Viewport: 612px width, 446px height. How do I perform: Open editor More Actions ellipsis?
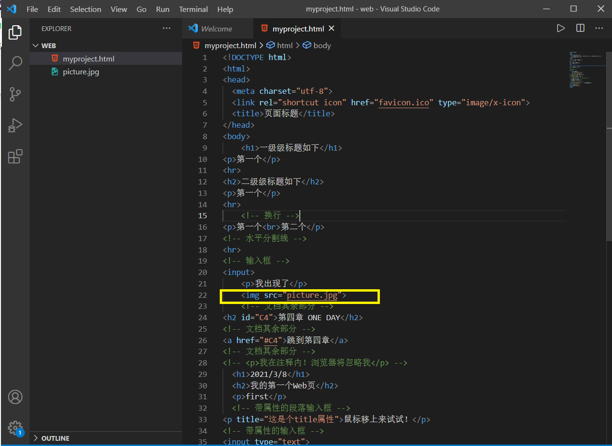click(x=599, y=28)
